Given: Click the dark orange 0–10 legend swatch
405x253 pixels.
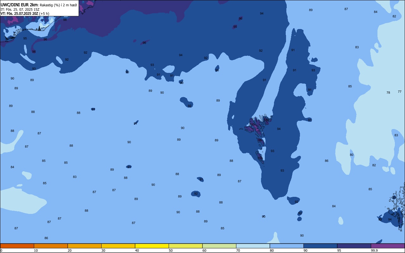Looking at the screenshot, I should (x=17, y=246).
